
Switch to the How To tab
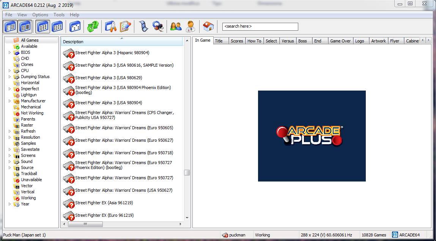(254, 41)
